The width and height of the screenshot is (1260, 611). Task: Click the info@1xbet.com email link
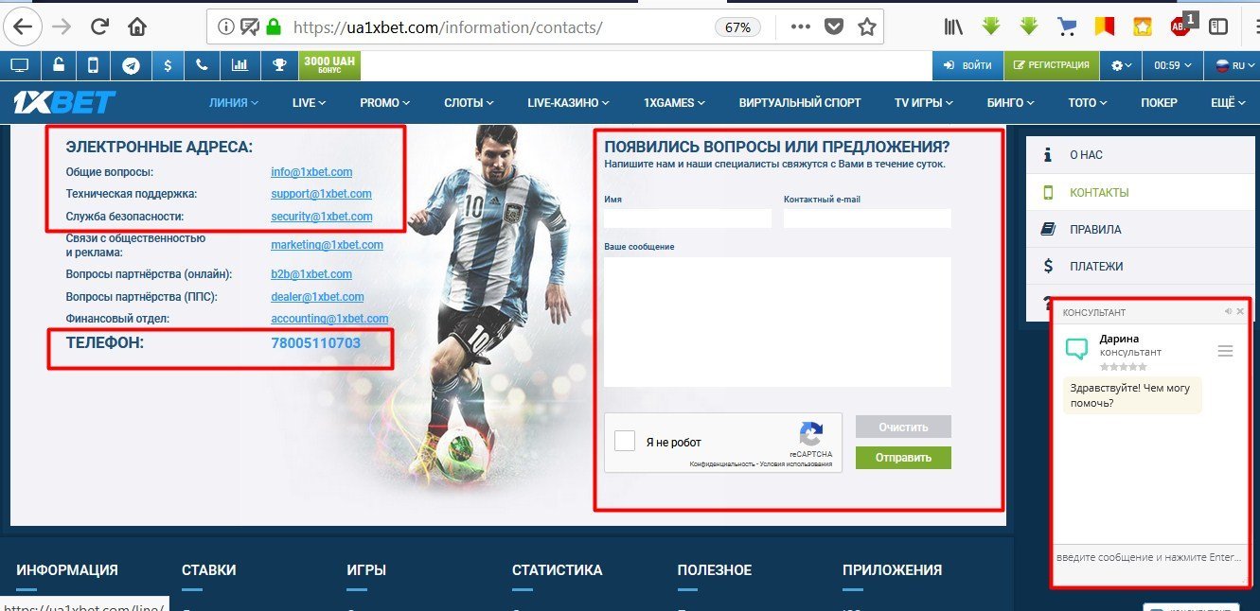(311, 172)
